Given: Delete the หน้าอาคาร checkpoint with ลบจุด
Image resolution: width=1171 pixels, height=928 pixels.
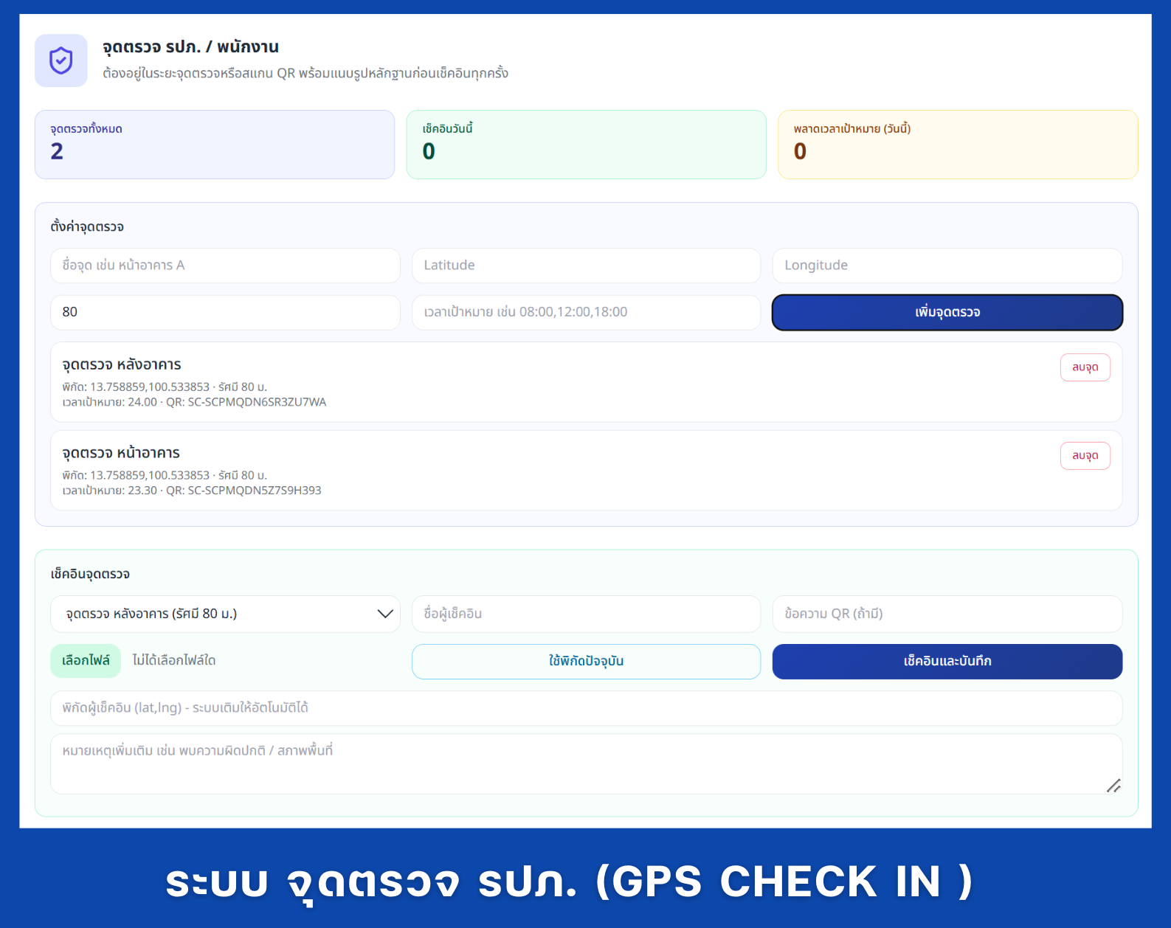Looking at the screenshot, I should click(1085, 456).
